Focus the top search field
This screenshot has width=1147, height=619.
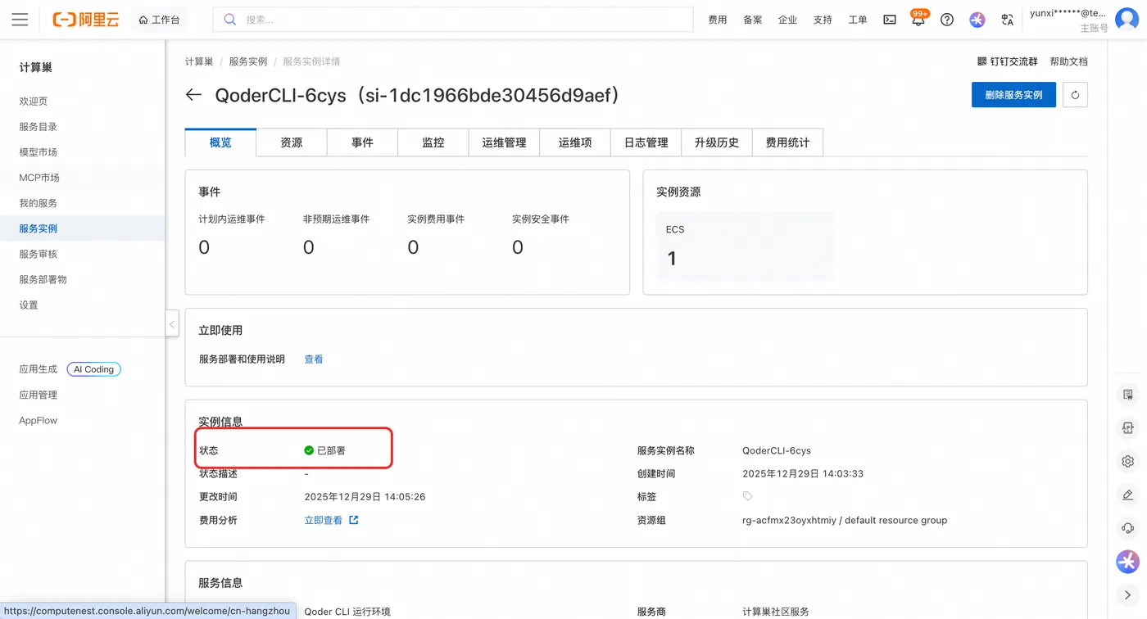[x=453, y=20]
